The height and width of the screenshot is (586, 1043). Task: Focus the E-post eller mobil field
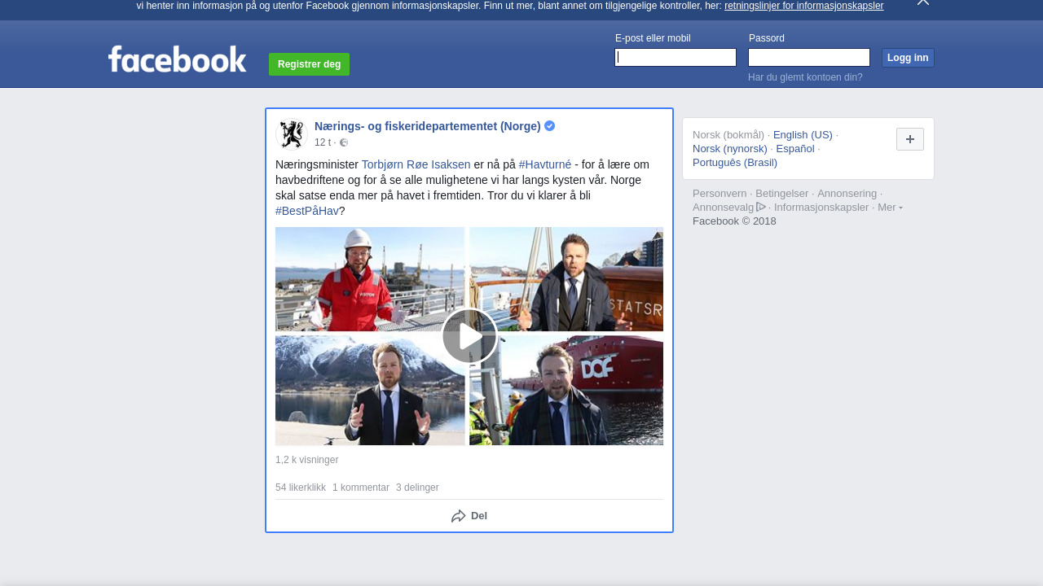676,57
